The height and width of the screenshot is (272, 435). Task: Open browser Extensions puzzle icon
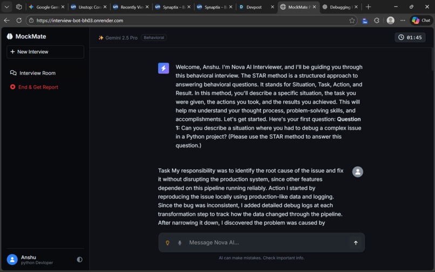(377, 21)
